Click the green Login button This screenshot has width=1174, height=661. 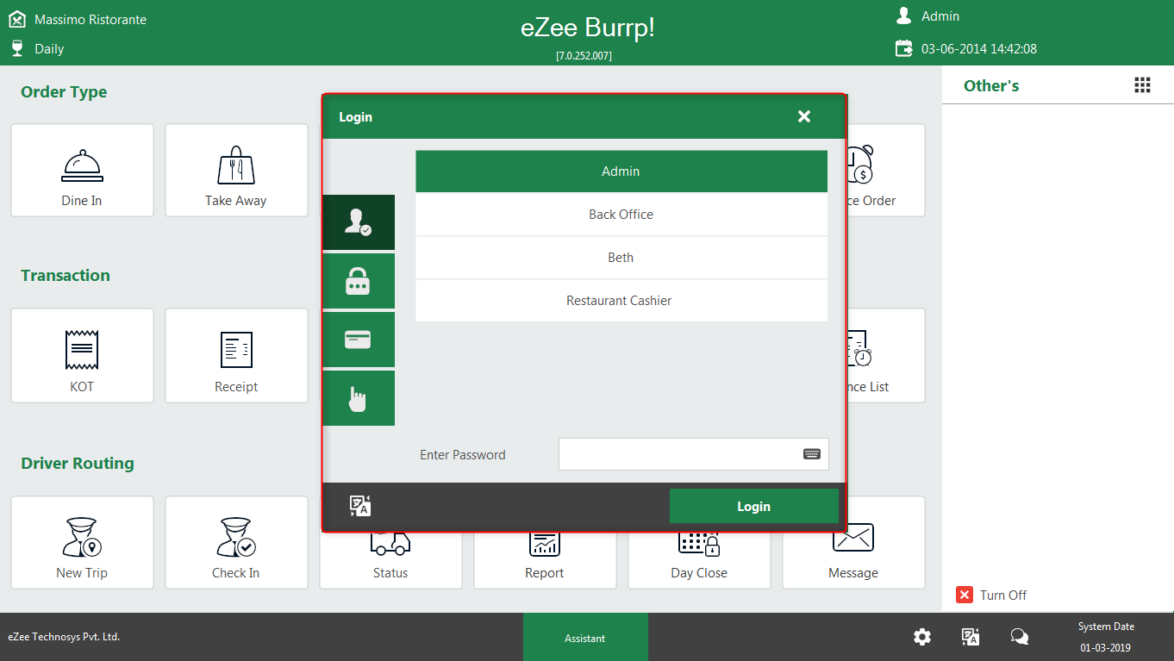[754, 506]
